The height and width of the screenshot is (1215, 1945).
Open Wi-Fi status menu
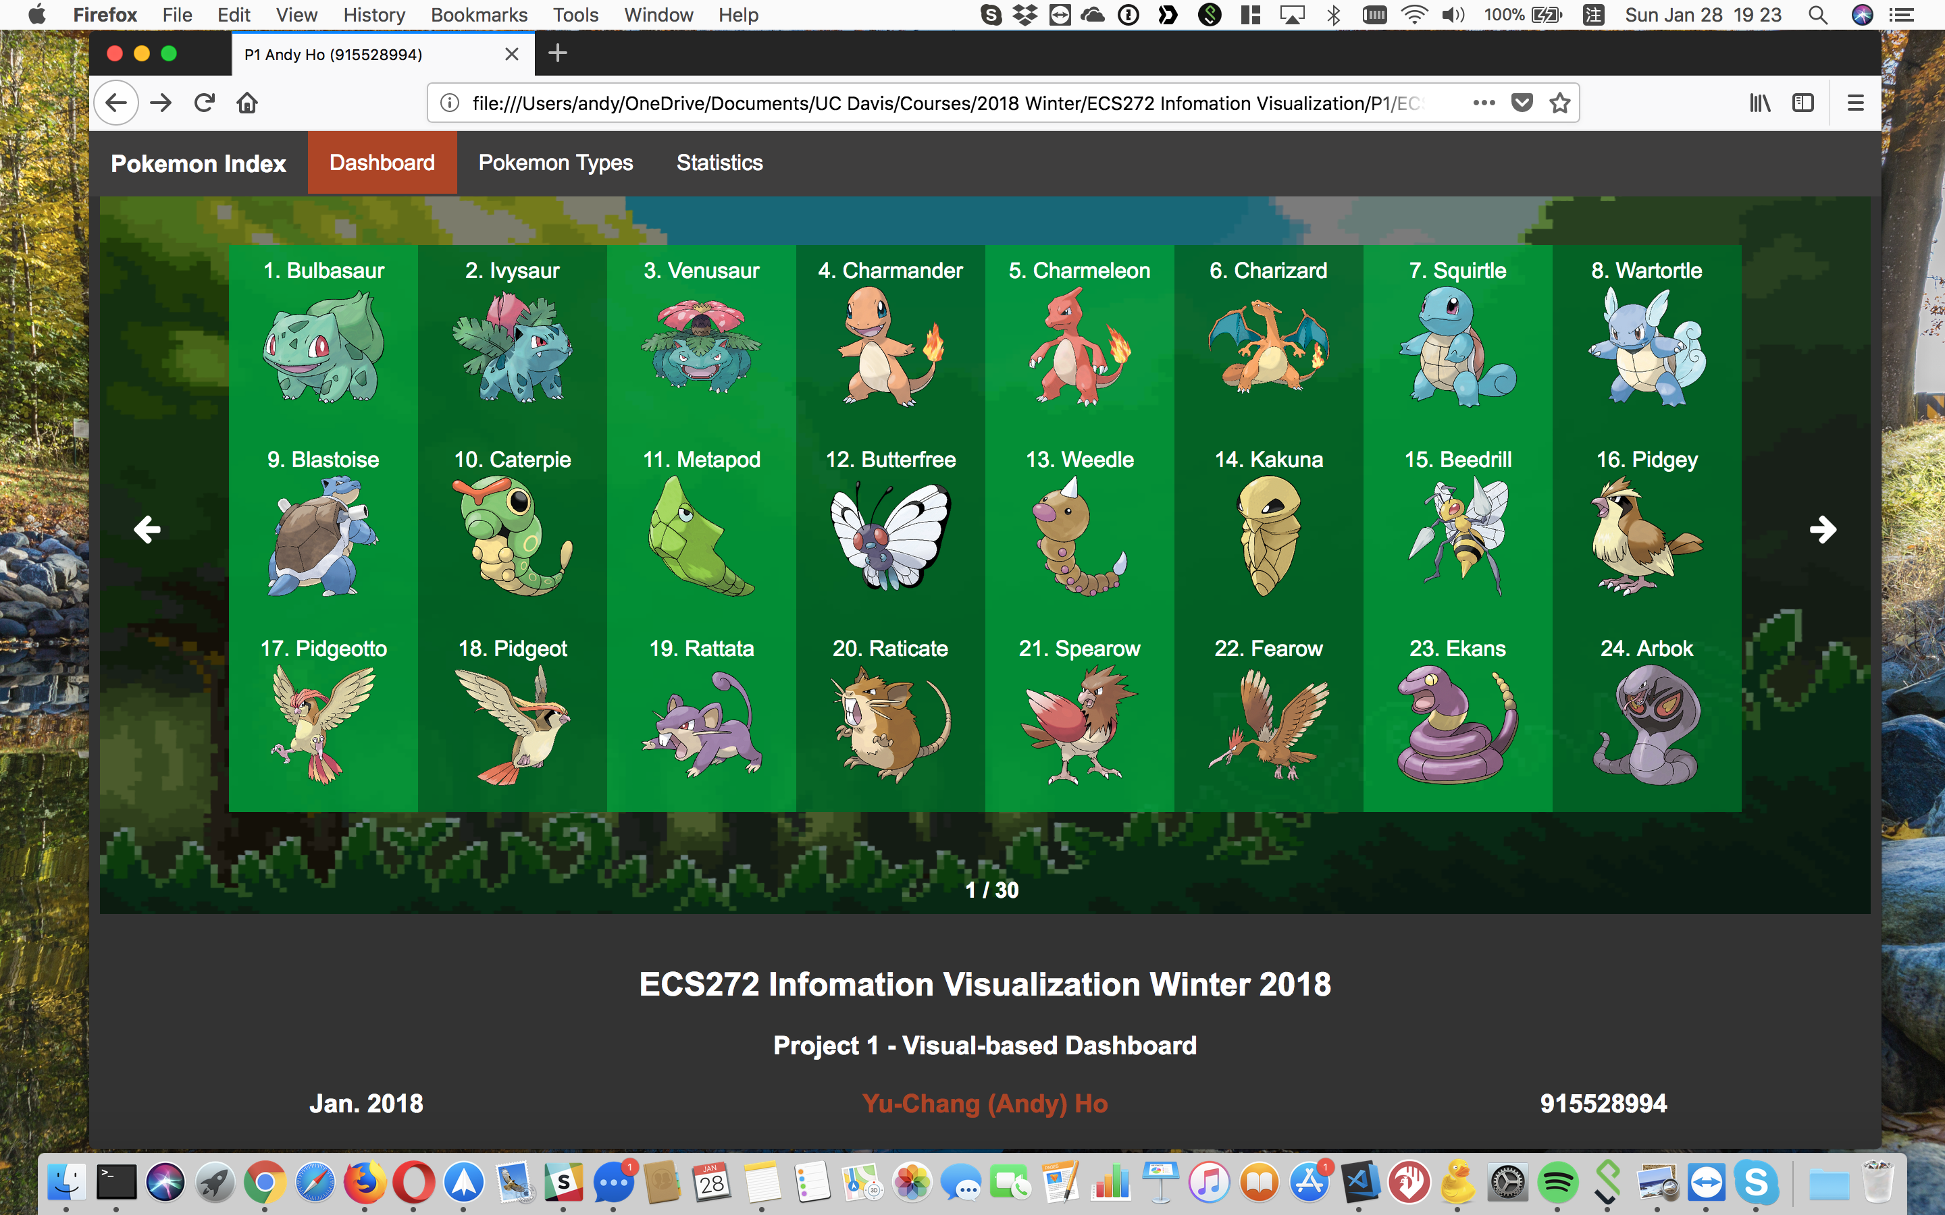click(x=1414, y=14)
